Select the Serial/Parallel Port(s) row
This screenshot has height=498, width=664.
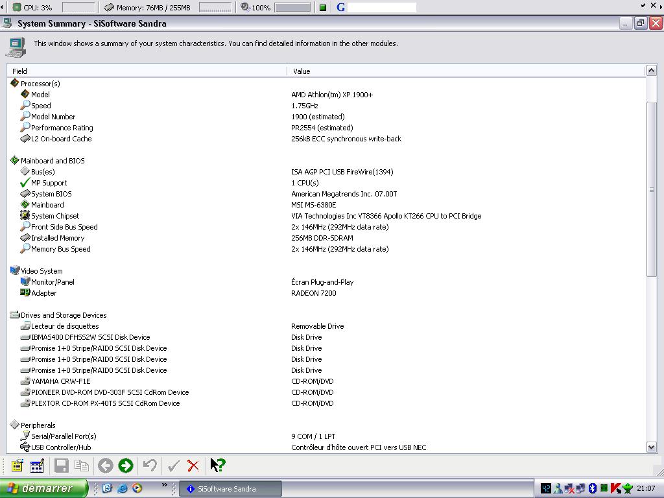click(x=326, y=436)
